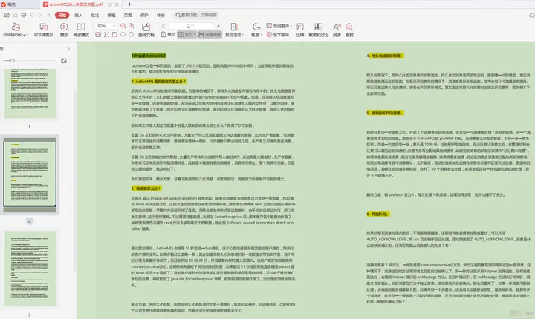Screen dimensions: 535x319
Task: Open a new tab with plus button
Action: [129, 4]
